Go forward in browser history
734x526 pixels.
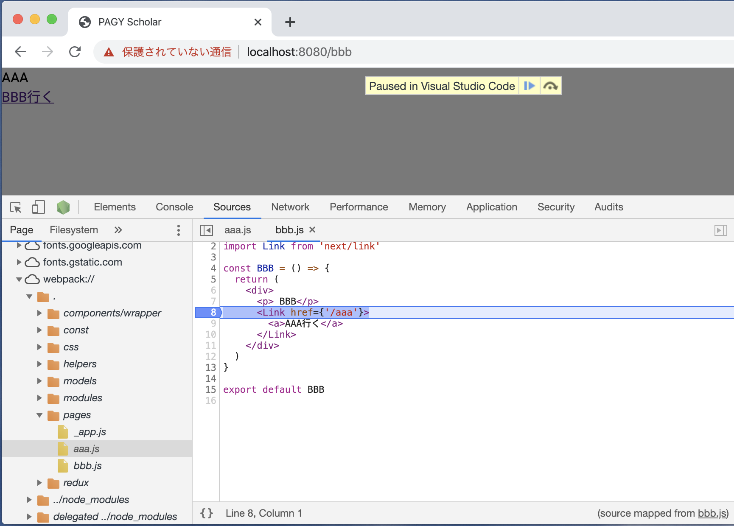tap(48, 52)
